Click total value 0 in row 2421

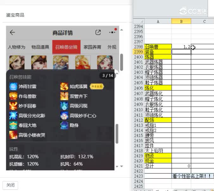click(181, 166)
